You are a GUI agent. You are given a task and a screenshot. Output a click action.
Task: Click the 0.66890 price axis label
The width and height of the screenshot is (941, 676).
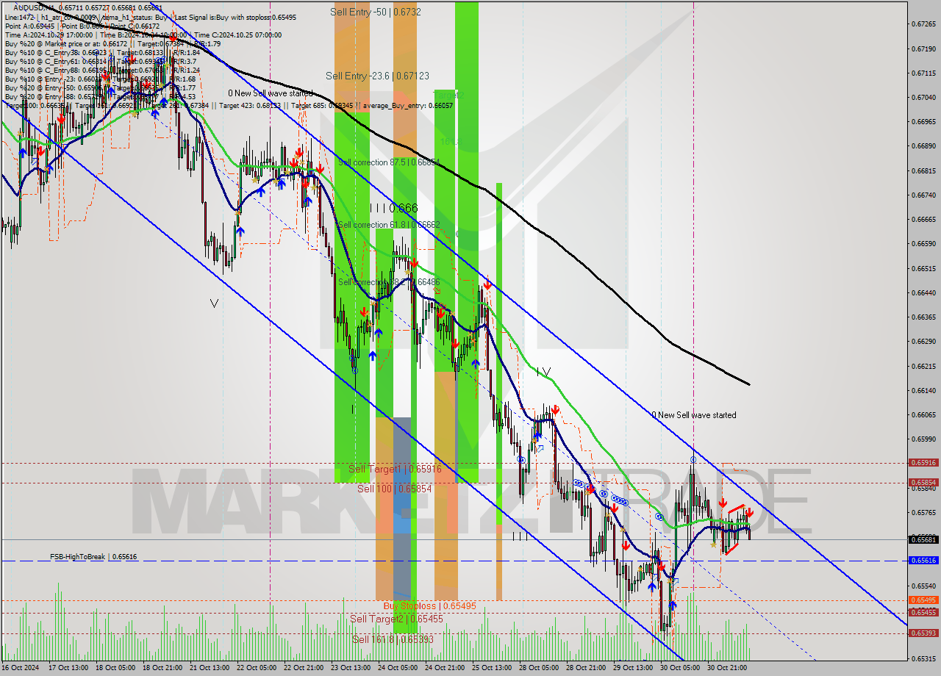923,146
